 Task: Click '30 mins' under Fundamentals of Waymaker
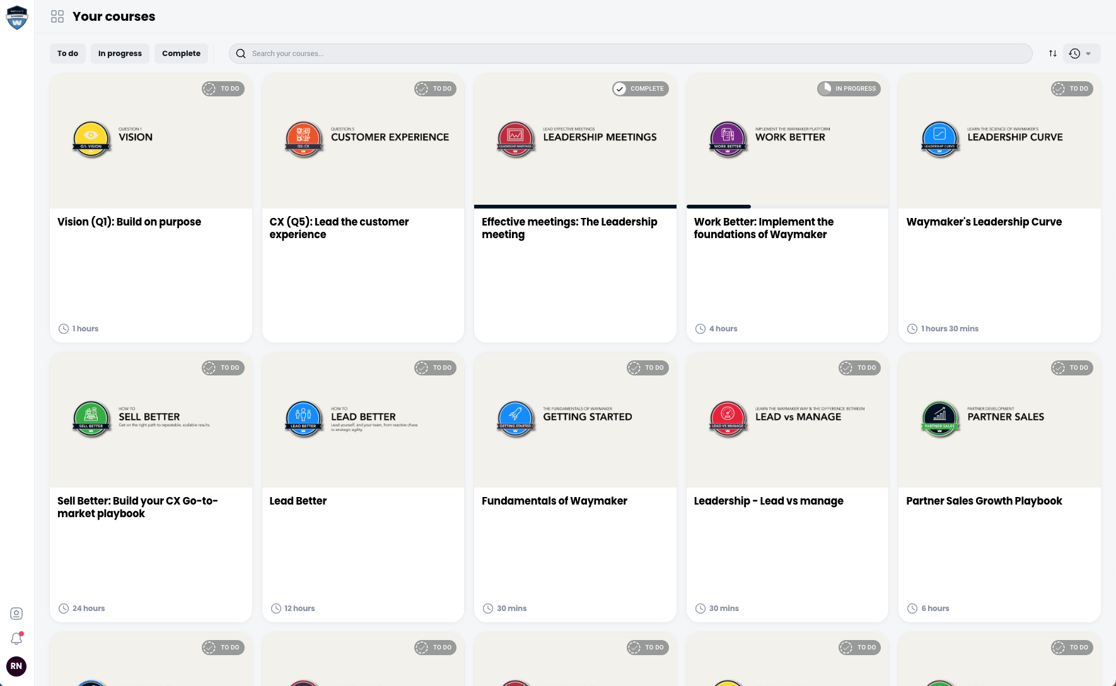pos(512,609)
